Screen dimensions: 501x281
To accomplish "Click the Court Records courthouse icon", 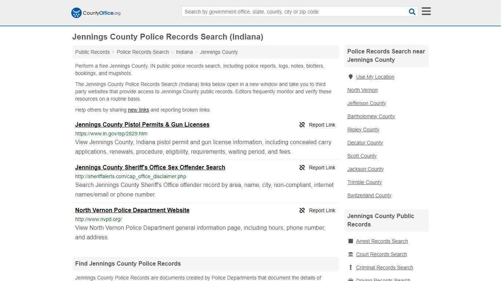I will click(351, 254).
